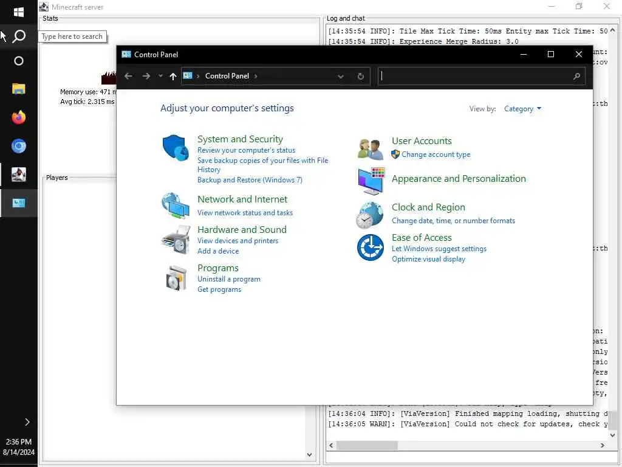The image size is (622, 467).
Task: Click the Minecraft server command input field
Action: click(471, 458)
